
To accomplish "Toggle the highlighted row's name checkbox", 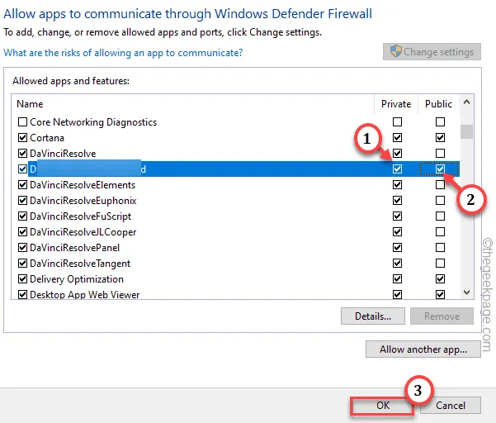I will coord(22,169).
